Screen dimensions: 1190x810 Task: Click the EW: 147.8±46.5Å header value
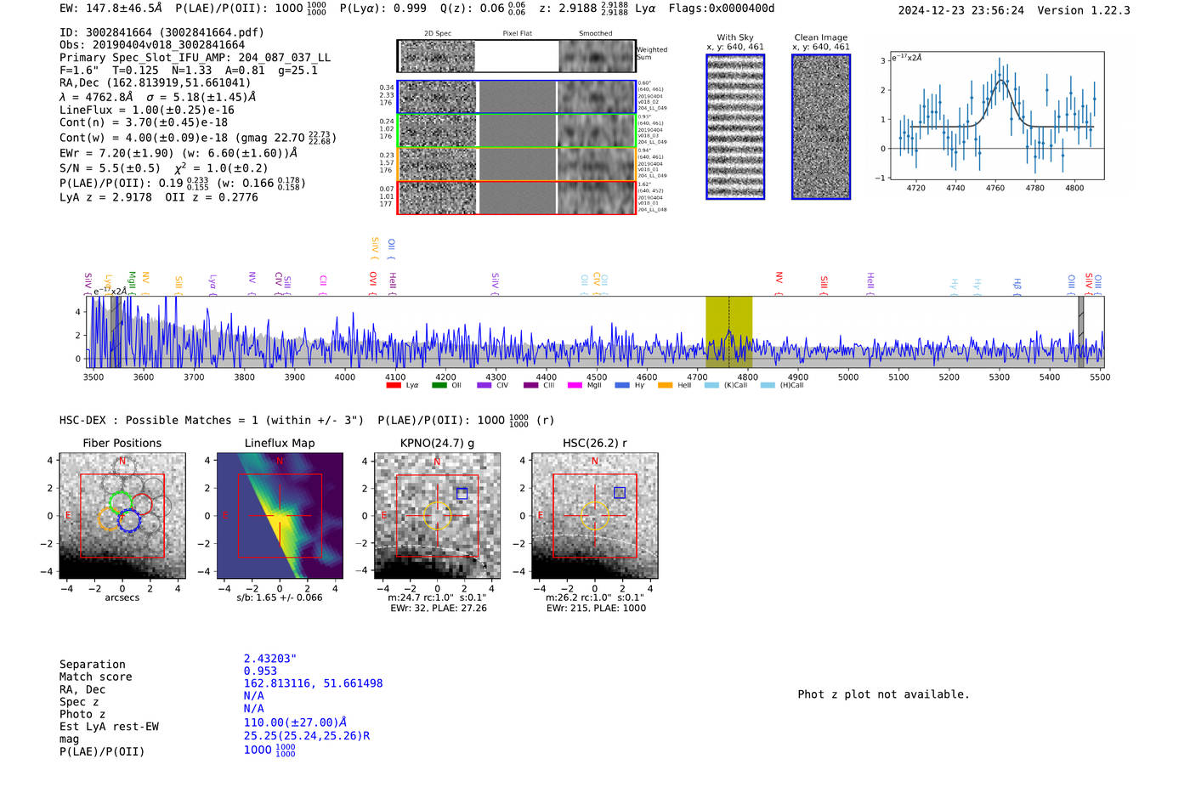(110, 8)
